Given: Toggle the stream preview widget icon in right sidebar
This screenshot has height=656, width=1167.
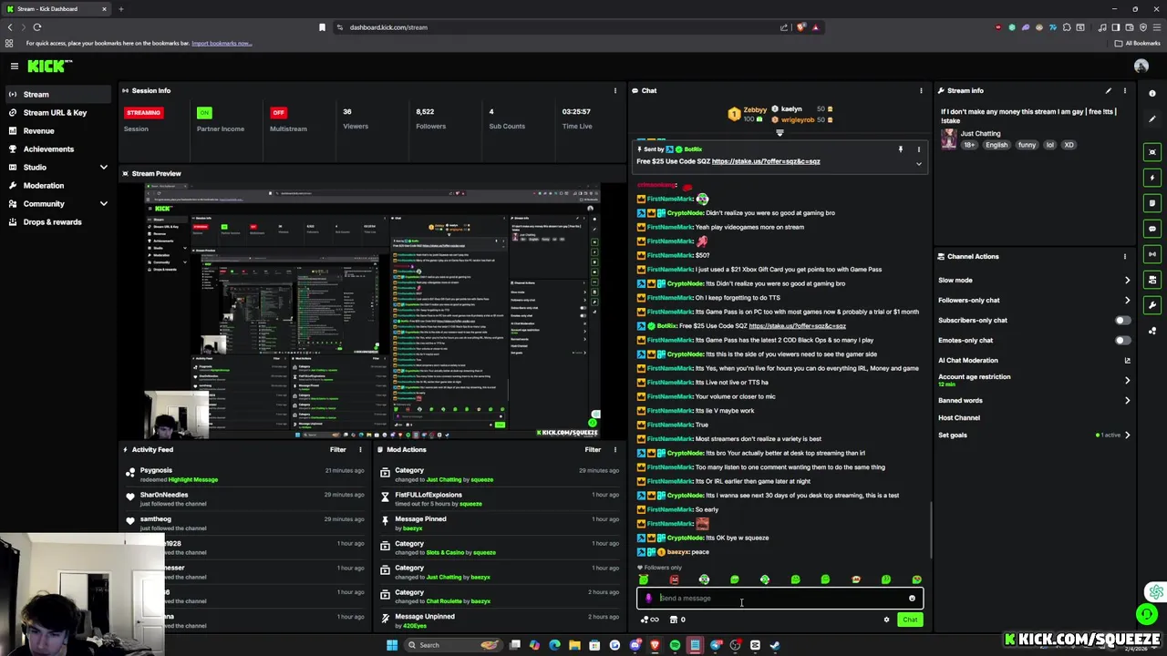Looking at the screenshot, I should coord(1152,152).
